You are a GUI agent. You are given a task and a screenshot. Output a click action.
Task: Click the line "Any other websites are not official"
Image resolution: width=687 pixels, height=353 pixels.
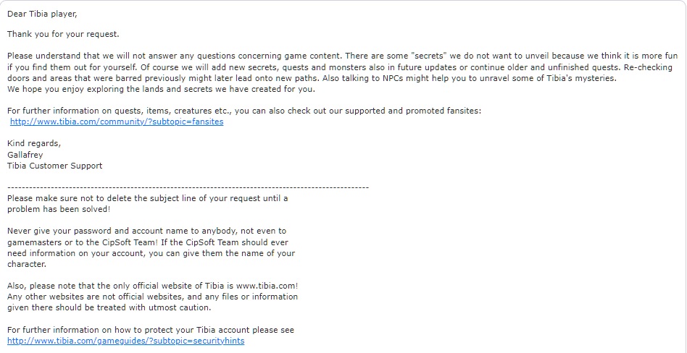tap(152, 297)
